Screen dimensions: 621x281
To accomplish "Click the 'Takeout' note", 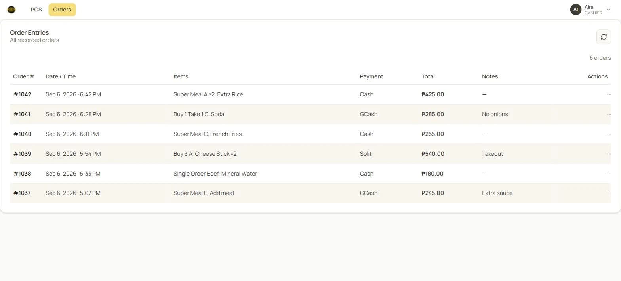I will (493, 154).
